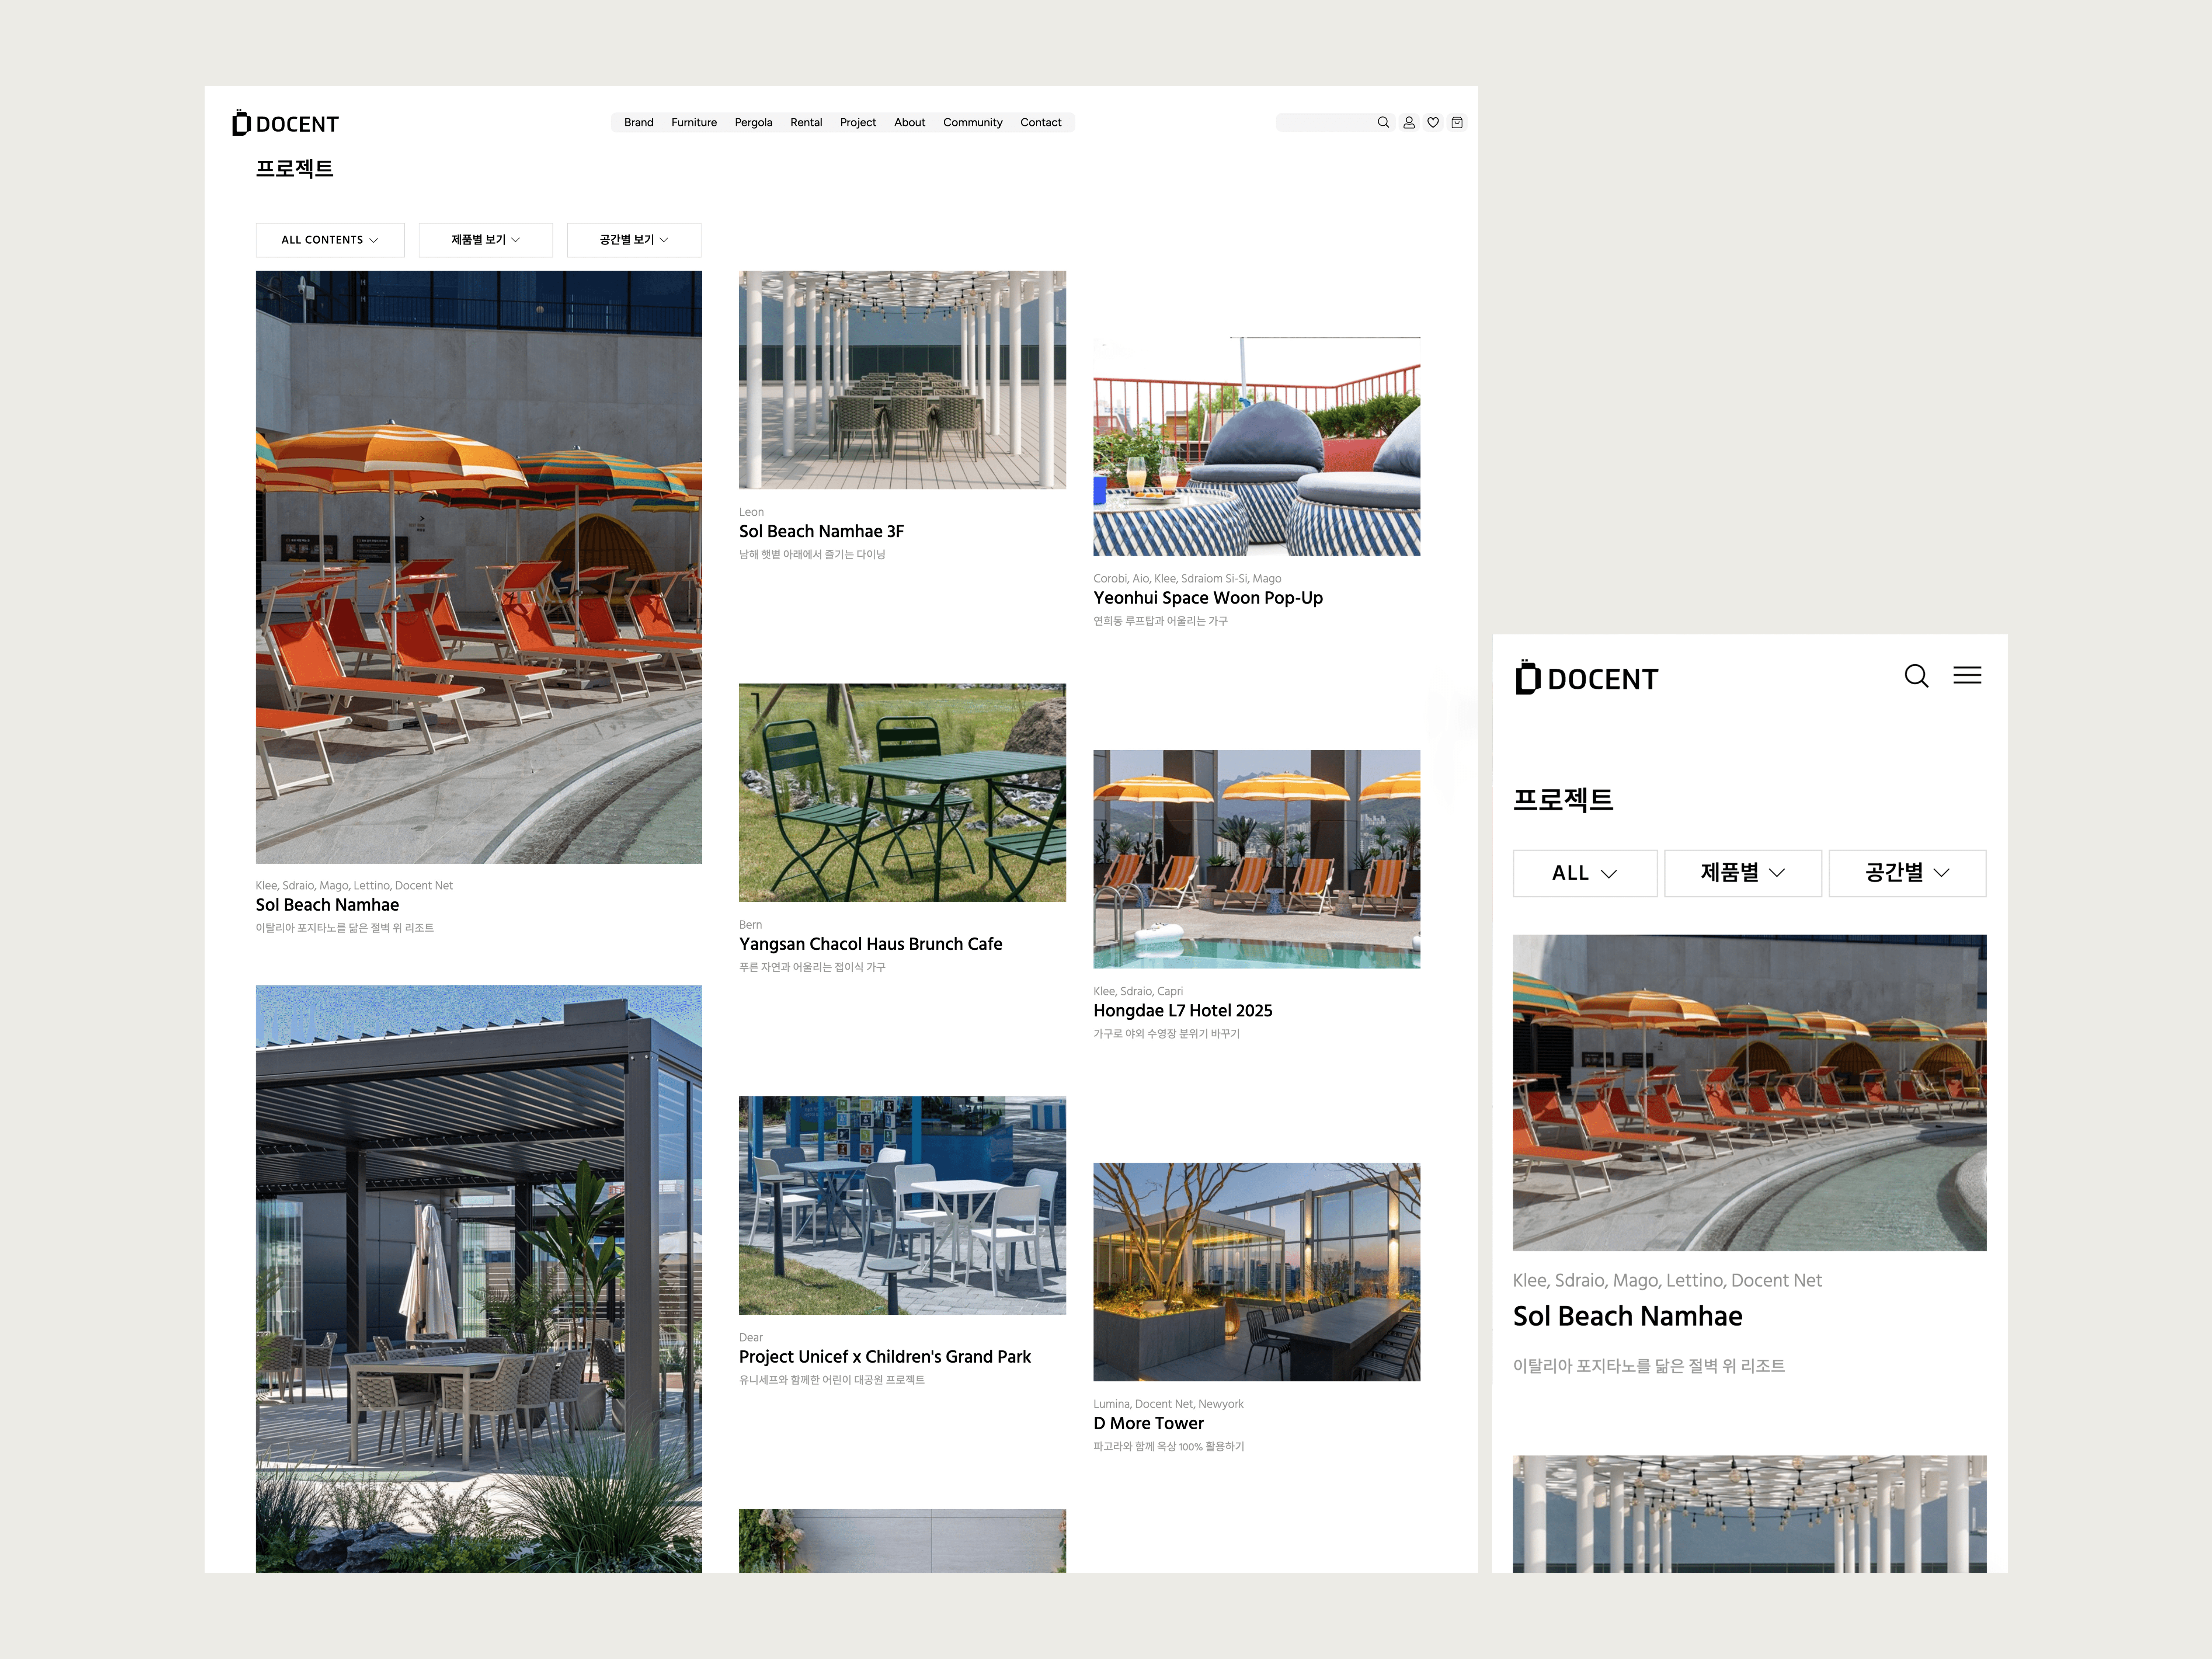2212x1659 pixels.
Task: Click the desktop search magnifier icon
Action: pos(1383,122)
